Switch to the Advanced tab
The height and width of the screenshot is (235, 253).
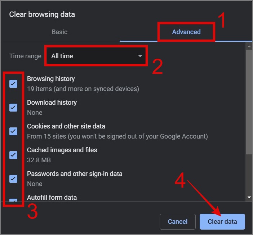pyautogui.click(x=186, y=32)
